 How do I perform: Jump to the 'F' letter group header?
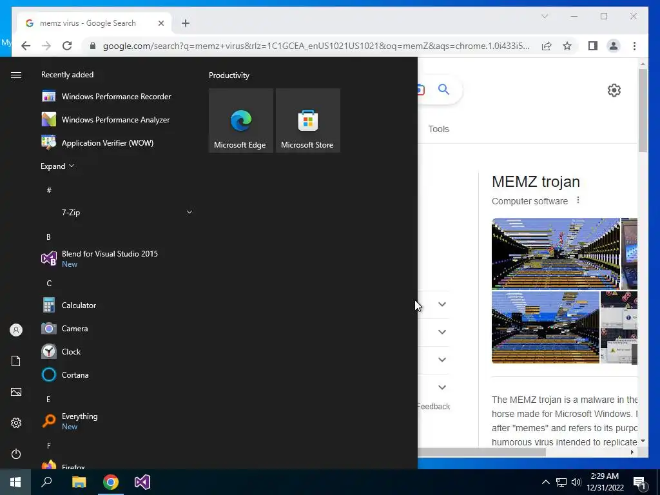(x=48, y=445)
